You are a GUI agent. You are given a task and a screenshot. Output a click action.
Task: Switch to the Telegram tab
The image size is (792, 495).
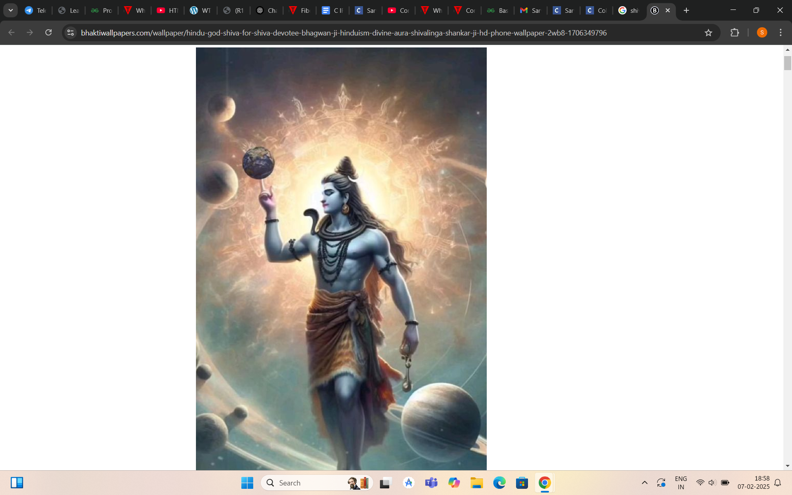35,10
